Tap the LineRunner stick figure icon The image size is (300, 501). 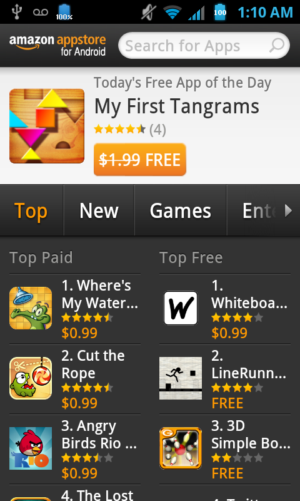(181, 378)
